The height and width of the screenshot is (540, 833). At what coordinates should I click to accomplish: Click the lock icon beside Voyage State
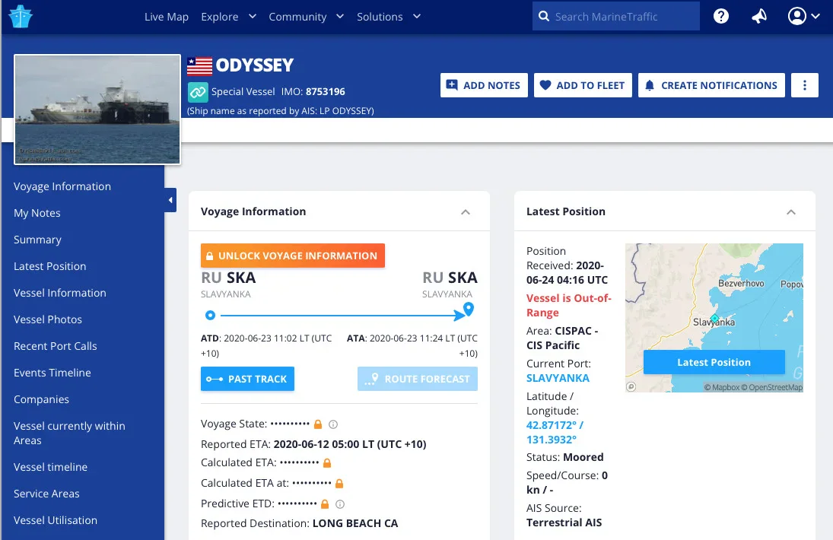coord(318,424)
